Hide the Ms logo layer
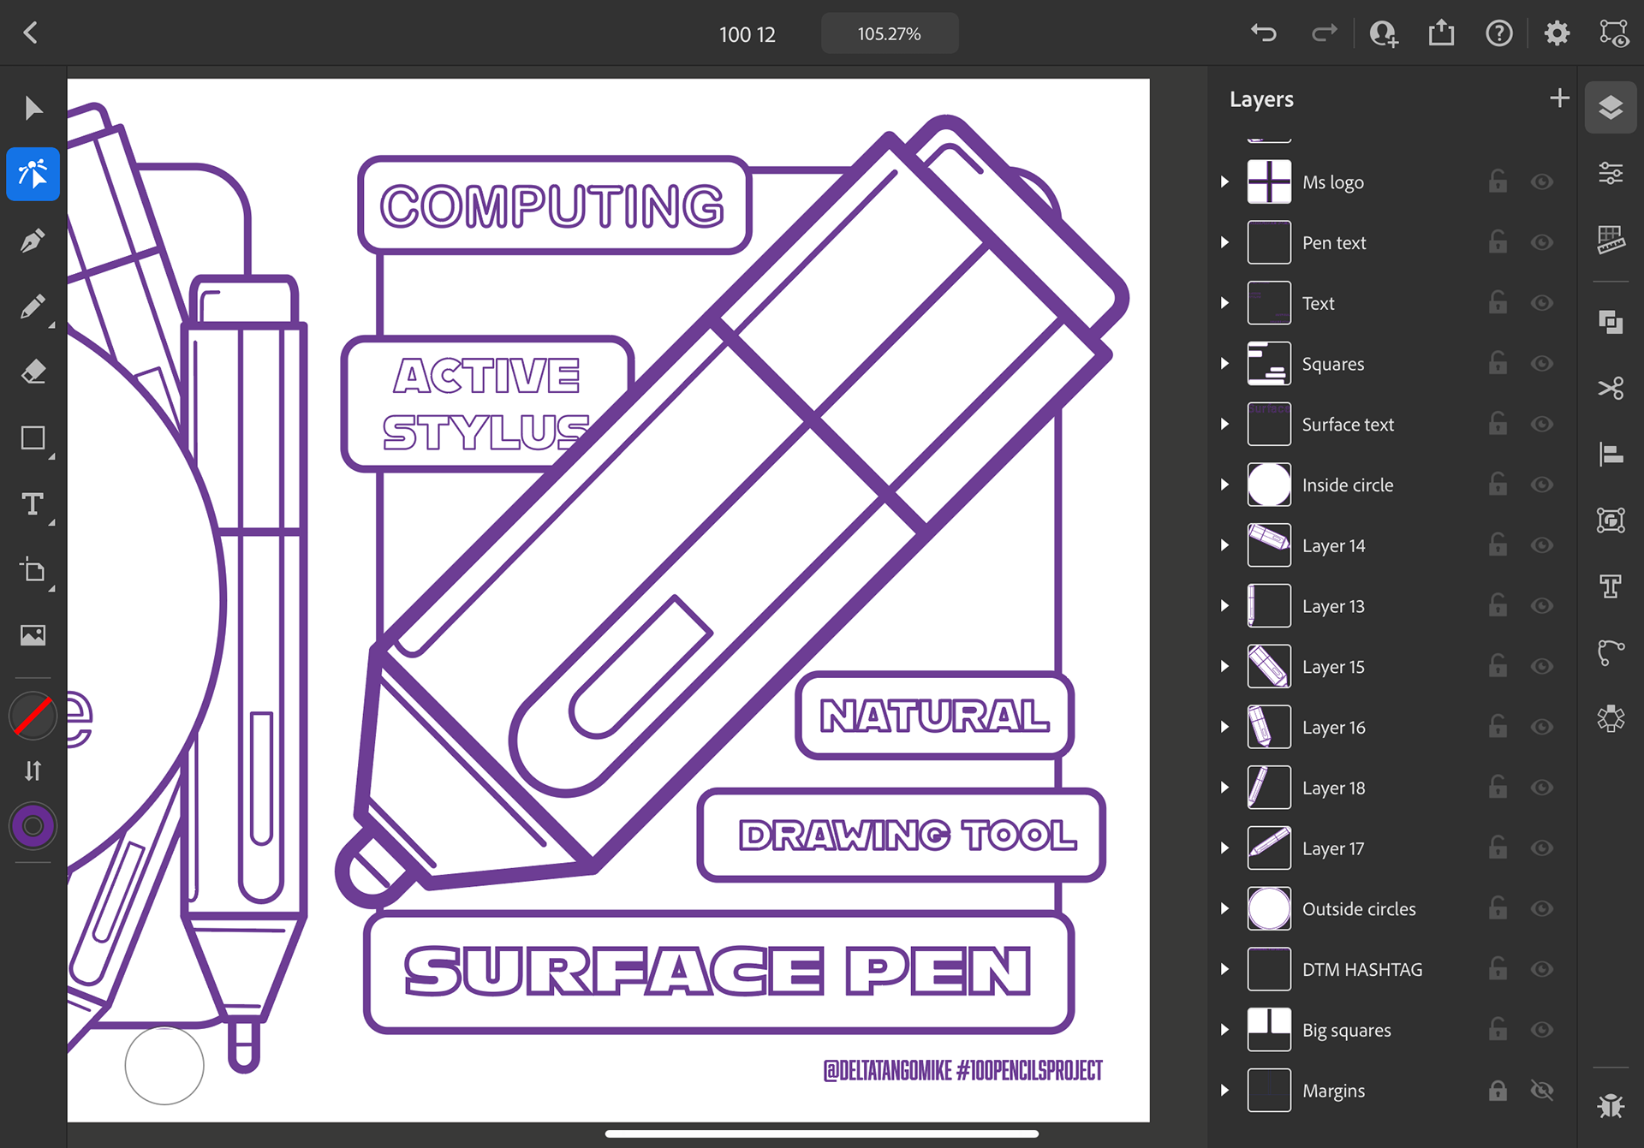Image resolution: width=1644 pixels, height=1148 pixels. tap(1542, 181)
